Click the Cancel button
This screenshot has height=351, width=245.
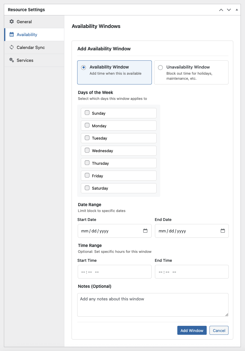tap(219, 330)
